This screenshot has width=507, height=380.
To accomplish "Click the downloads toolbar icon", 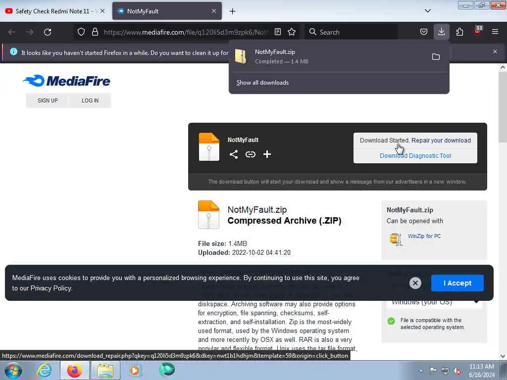I will coord(441,32).
